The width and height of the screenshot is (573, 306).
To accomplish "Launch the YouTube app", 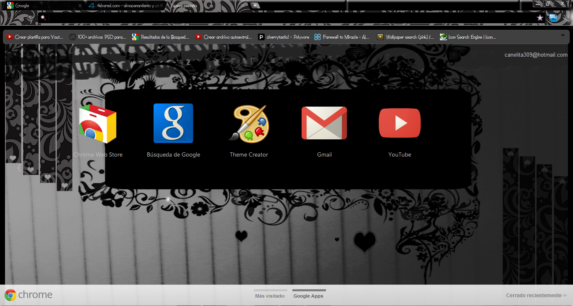I will coord(400,123).
